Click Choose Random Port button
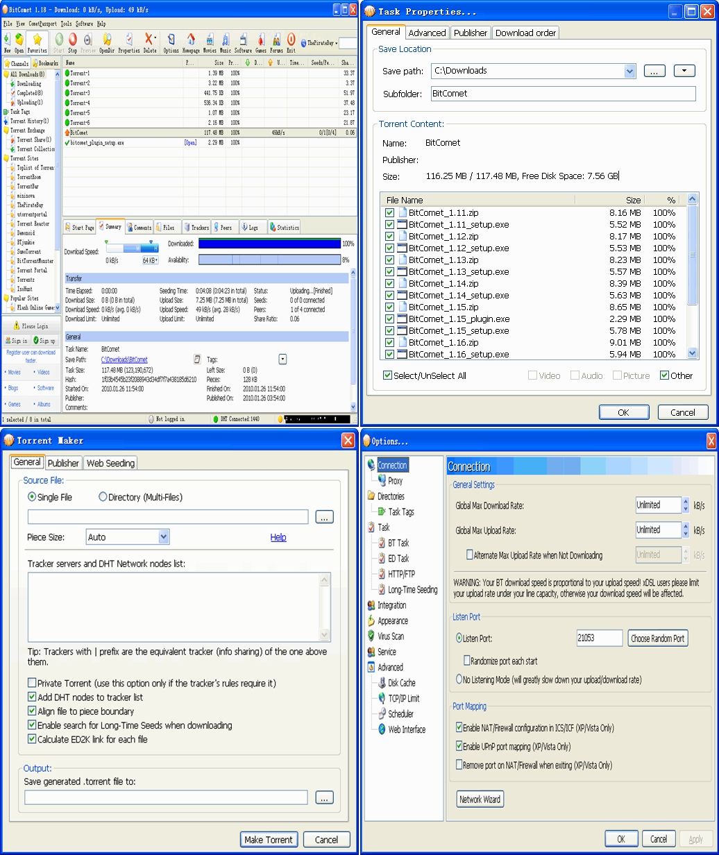 (657, 638)
